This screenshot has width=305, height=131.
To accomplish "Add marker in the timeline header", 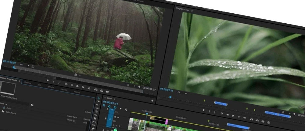I will pyautogui.click(x=120, y=109).
